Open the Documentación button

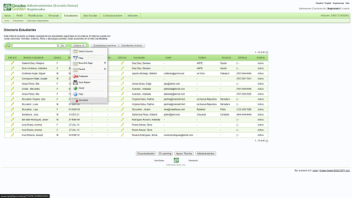pos(146,153)
